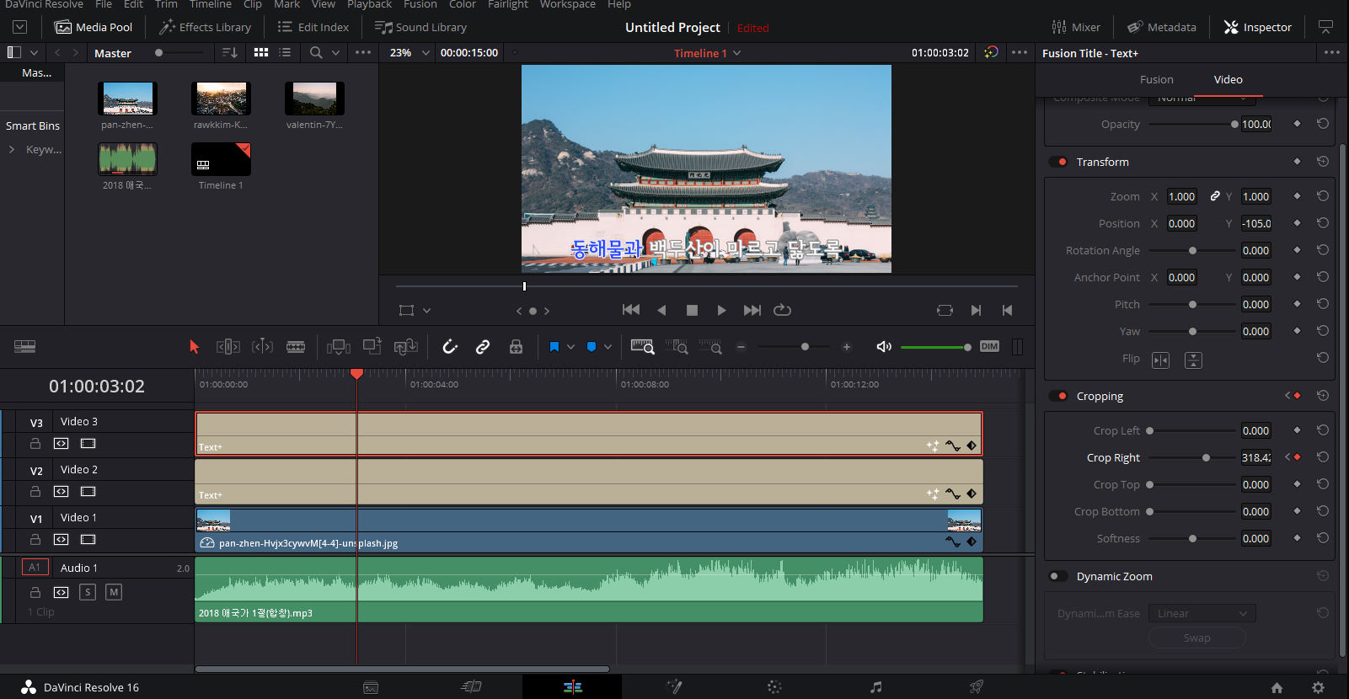The width and height of the screenshot is (1349, 699).
Task: Disable video track Video 1
Action: click(x=88, y=539)
